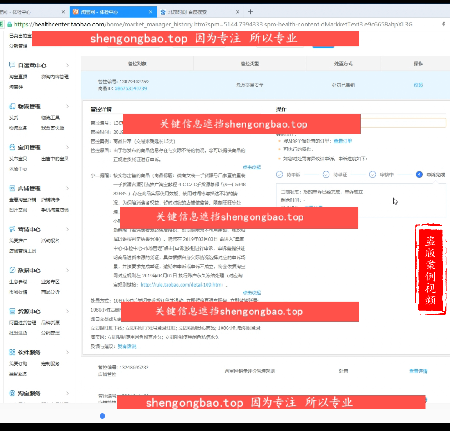
Task: Click the video progress slider handle
Action: [x=102, y=416]
